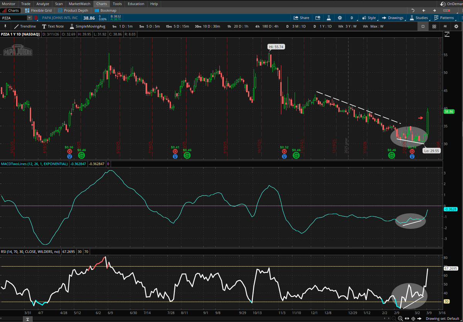Open the Education tab
Viewport: 463px width, 322px height.
[136, 3]
